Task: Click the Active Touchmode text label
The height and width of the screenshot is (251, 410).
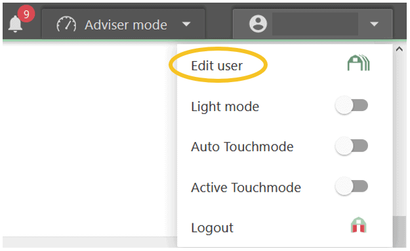Action: [x=246, y=188]
